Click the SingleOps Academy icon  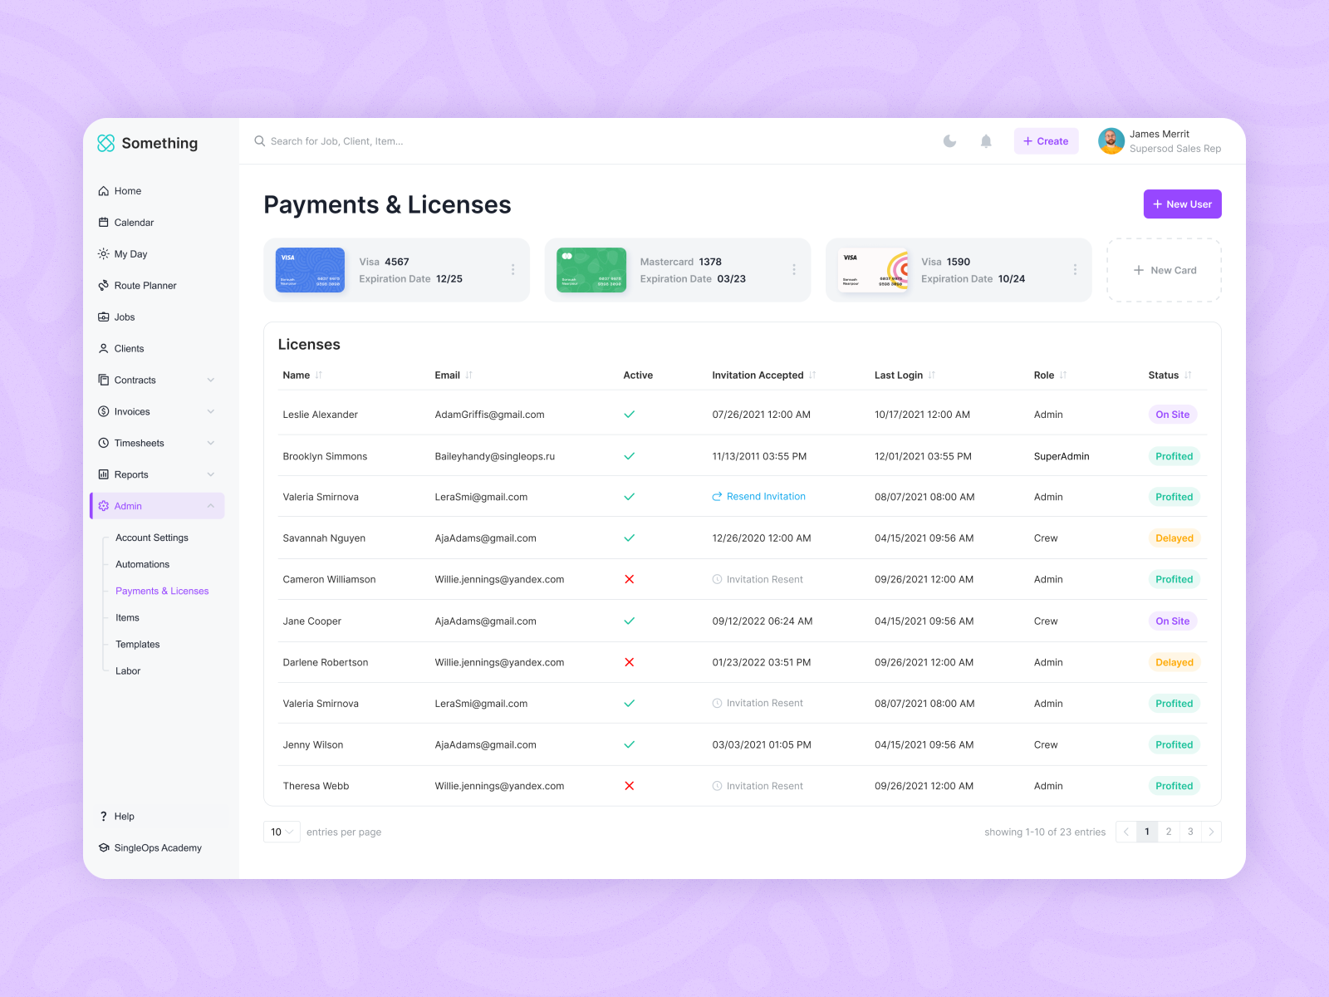pos(103,847)
